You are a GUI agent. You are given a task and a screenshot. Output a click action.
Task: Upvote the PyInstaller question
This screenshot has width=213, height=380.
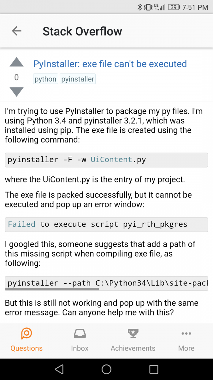[x=17, y=62]
